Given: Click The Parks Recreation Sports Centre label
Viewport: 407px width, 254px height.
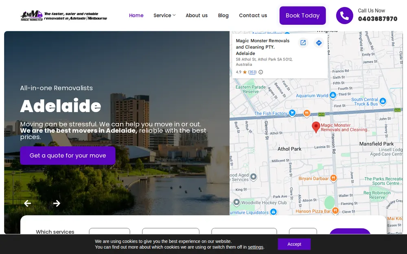Looking at the screenshot, I should point(383,181).
